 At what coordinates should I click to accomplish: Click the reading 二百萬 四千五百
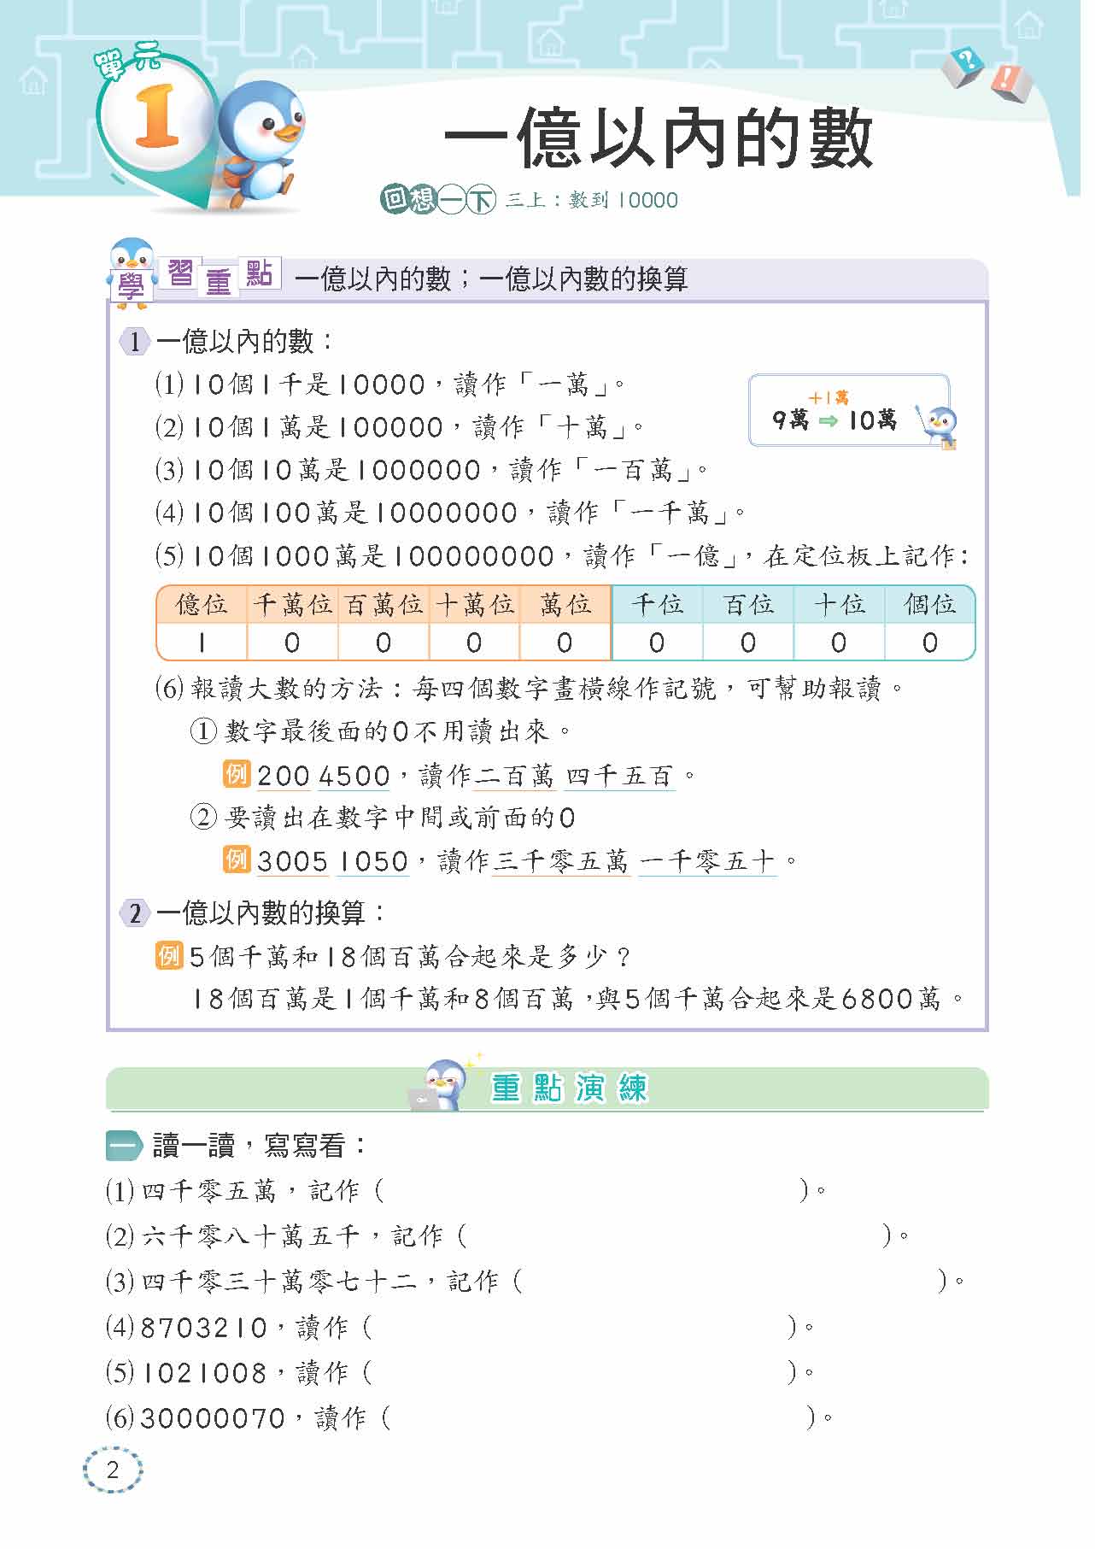[574, 776]
